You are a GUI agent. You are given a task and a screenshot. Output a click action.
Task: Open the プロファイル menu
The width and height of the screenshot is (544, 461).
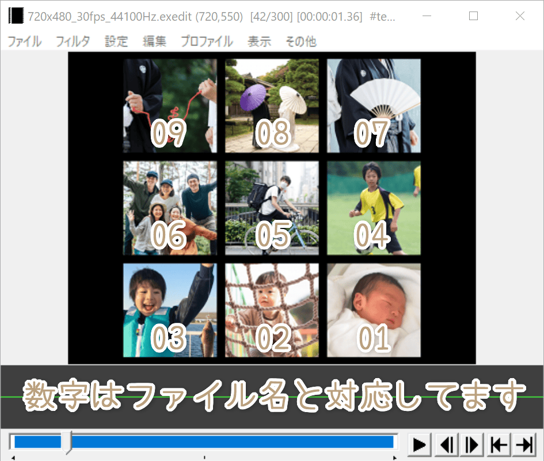tap(209, 41)
